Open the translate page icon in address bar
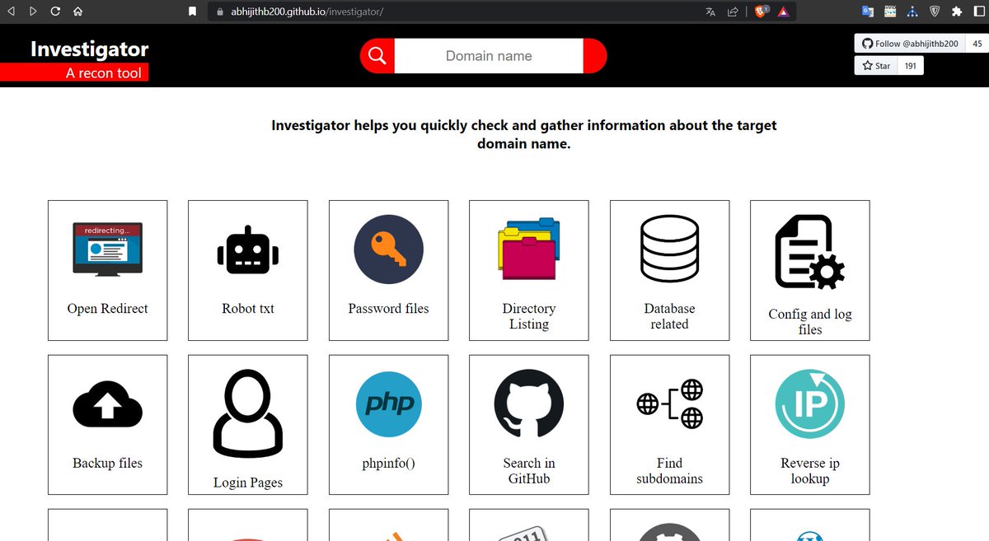This screenshot has height=541, width=989. 710,12
